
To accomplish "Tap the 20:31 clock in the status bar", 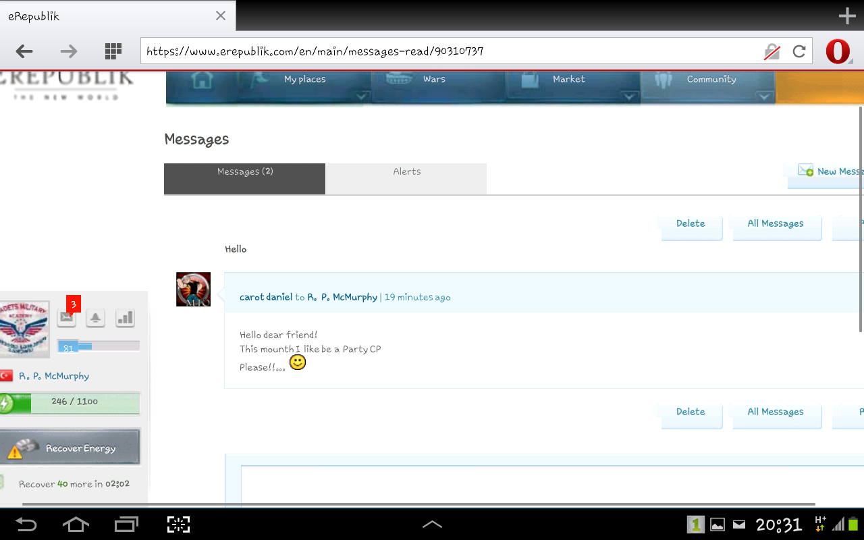I will click(x=778, y=524).
